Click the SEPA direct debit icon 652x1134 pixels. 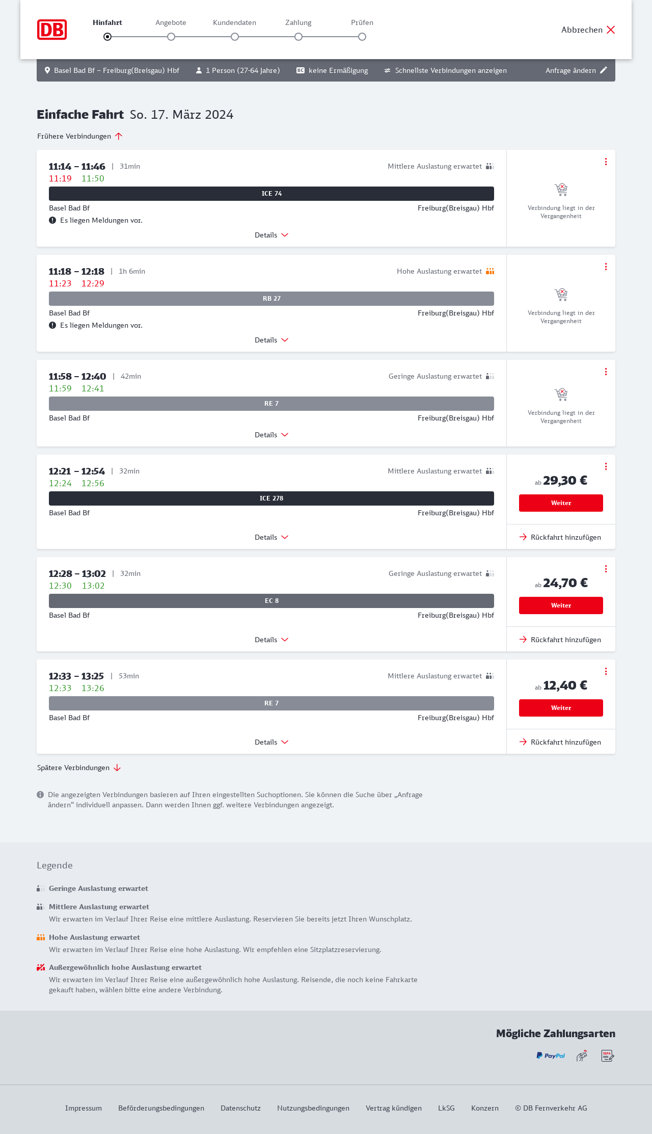point(607,1056)
